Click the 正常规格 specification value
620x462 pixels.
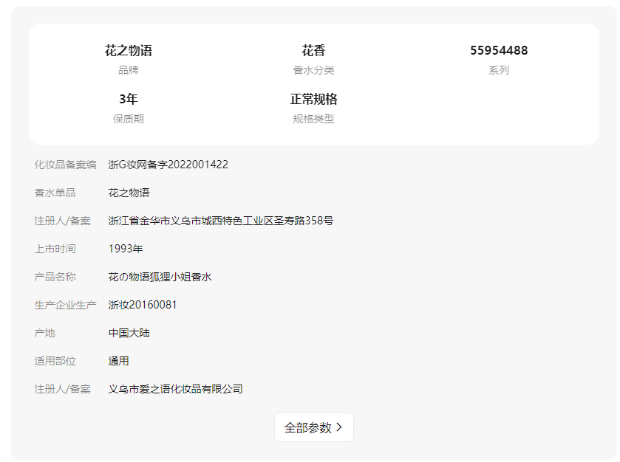coord(313,100)
